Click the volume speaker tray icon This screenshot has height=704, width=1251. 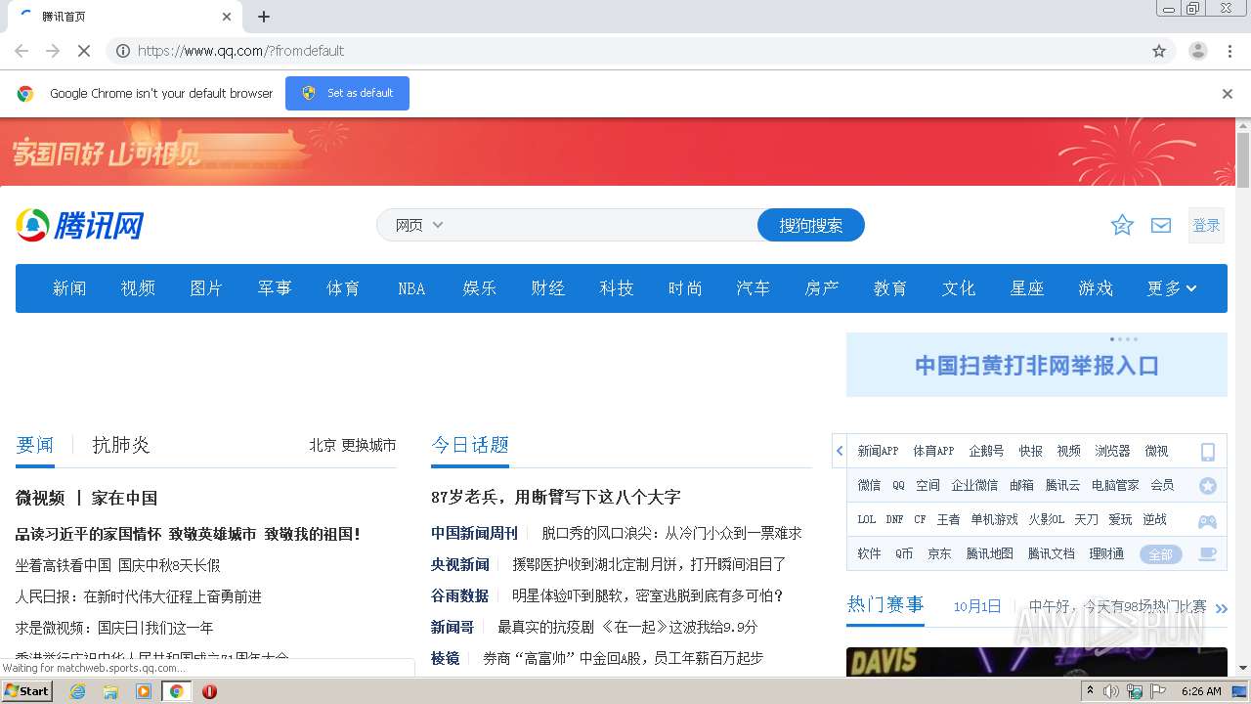[x=1111, y=691]
